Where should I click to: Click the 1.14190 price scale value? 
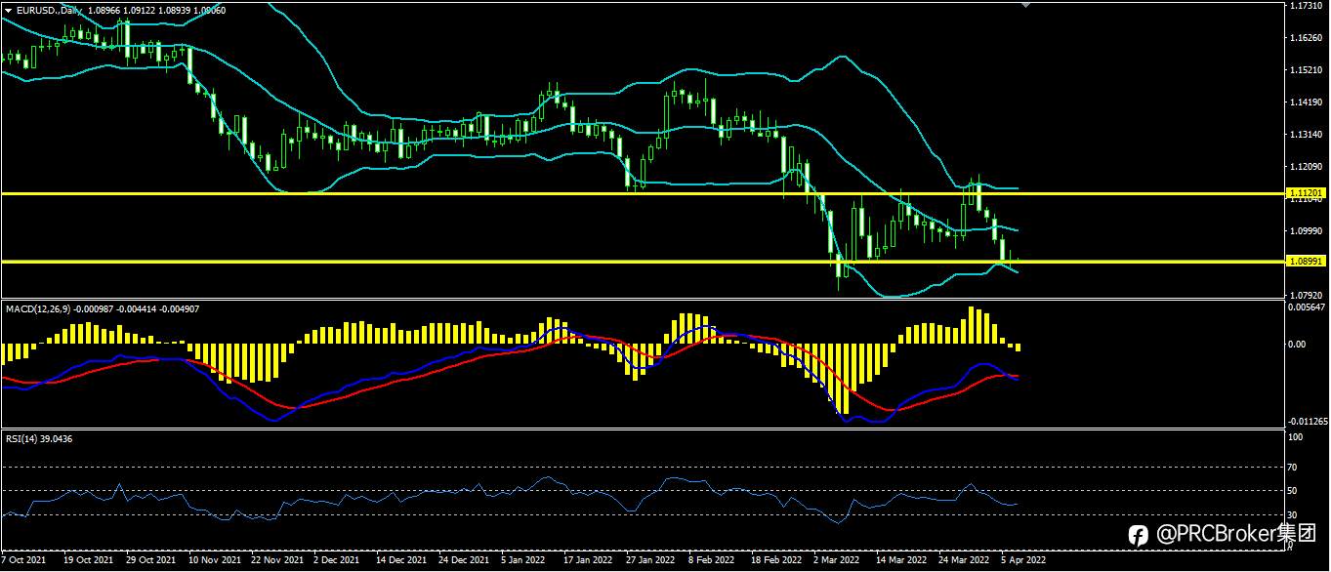pyautogui.click(x=1307, y=102)
